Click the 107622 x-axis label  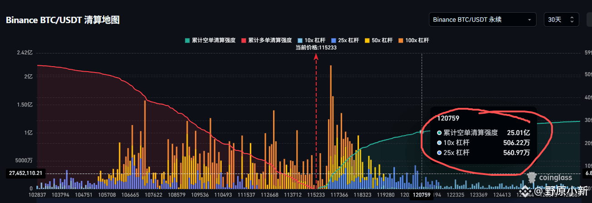(153, 194)
